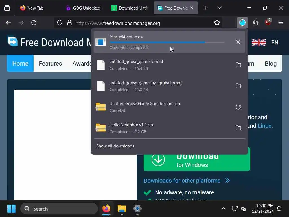View site security padlock info
The image size is (289, 217).
pos(69,23)
